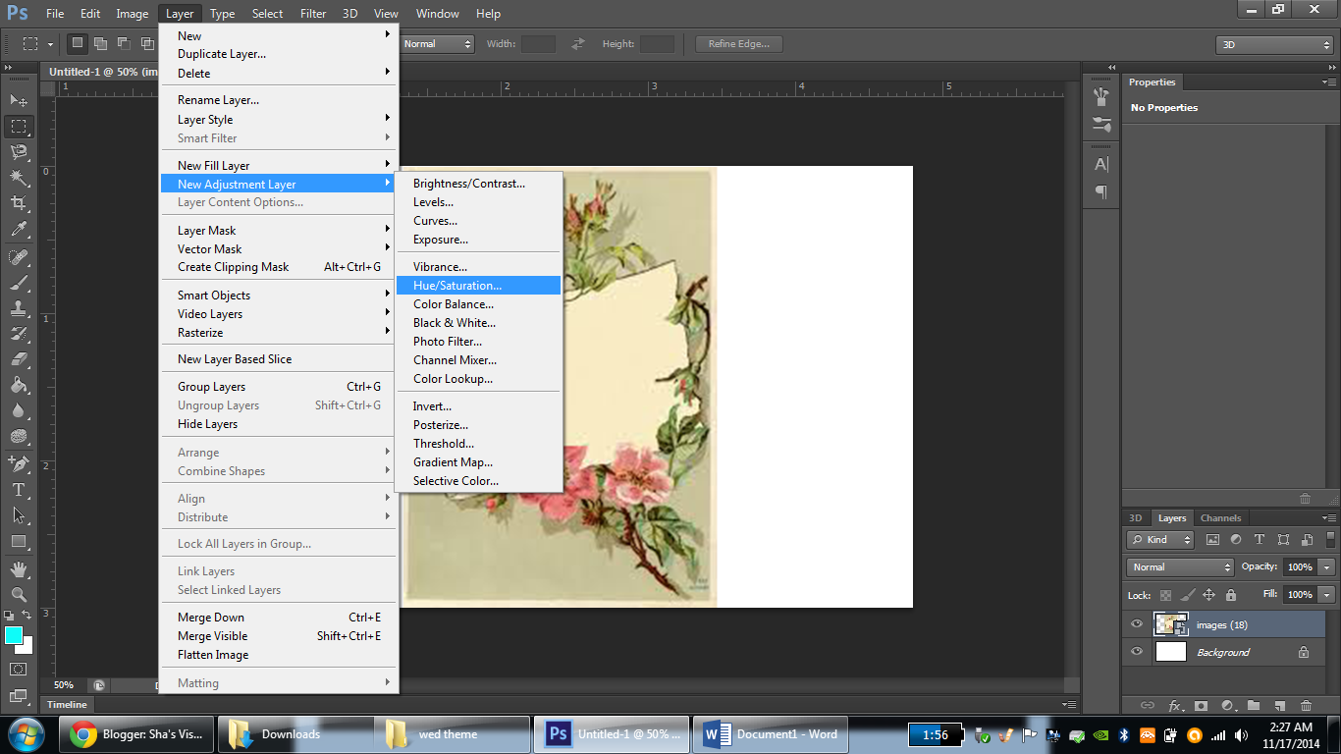Select the Rectangle shape tool
Screen dimensions: 1341x754
[x=19, y=541]
